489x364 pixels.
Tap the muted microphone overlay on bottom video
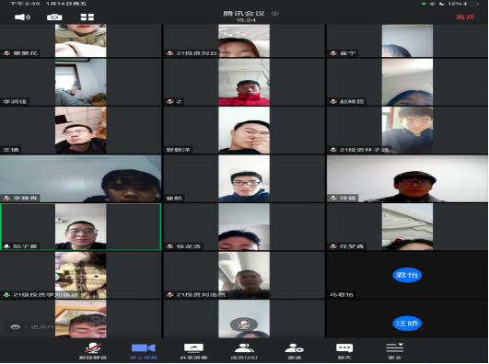(244, 324)
